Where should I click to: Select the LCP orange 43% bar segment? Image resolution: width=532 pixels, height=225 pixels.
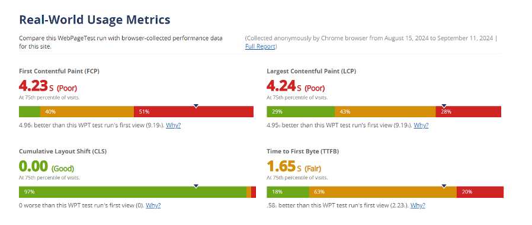(x=385, y=111)
